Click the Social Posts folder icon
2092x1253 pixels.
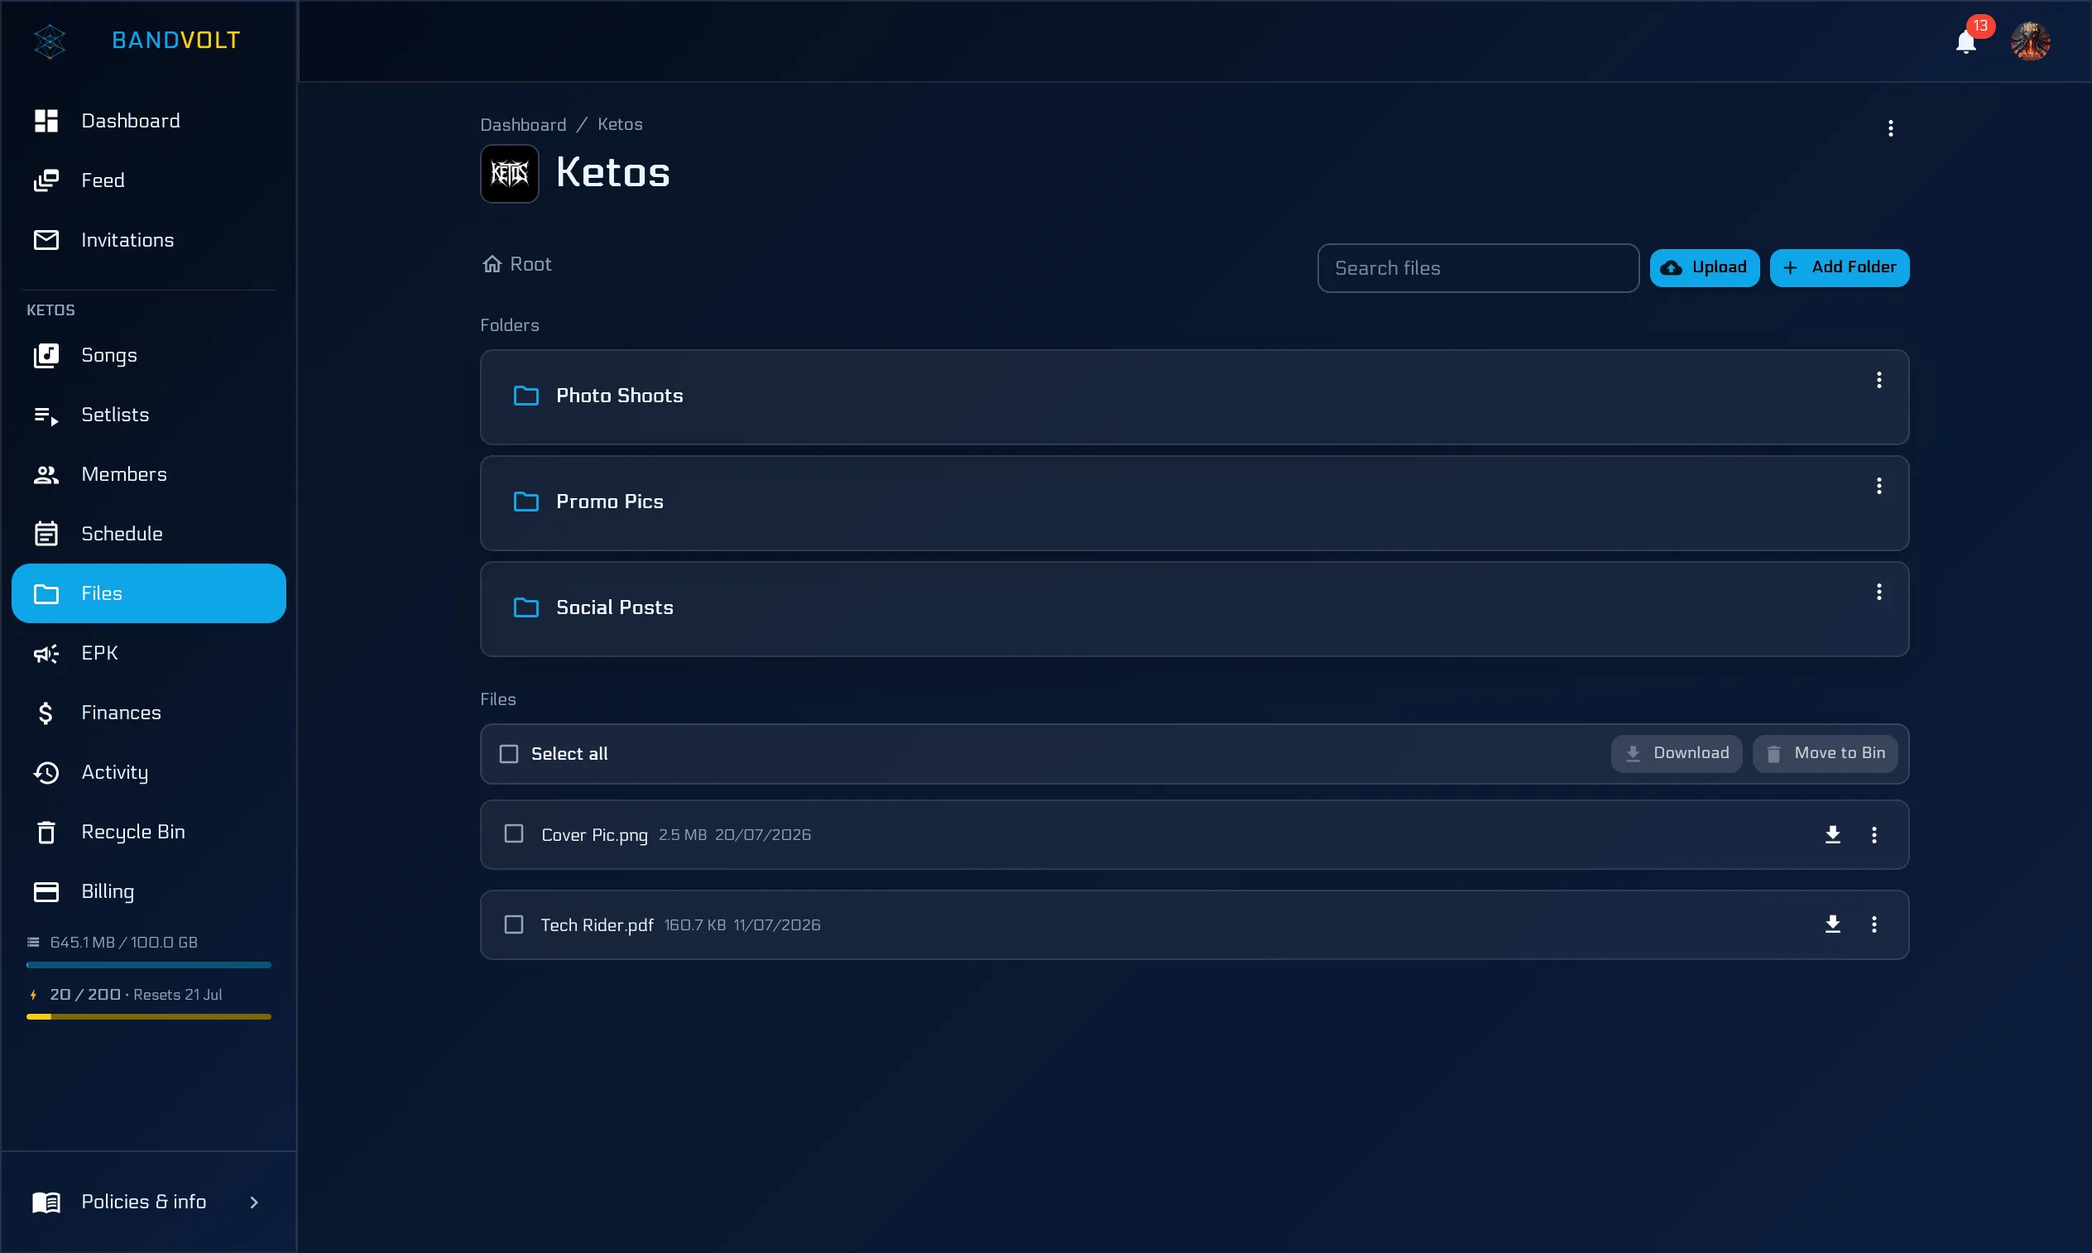click(526, 608)
